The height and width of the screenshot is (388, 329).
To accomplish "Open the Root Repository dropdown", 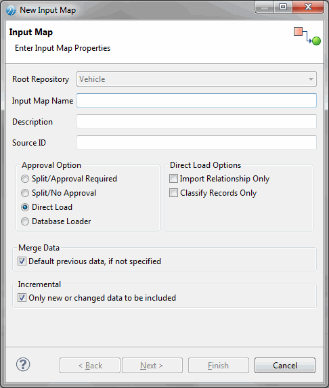I will point(196,79).
